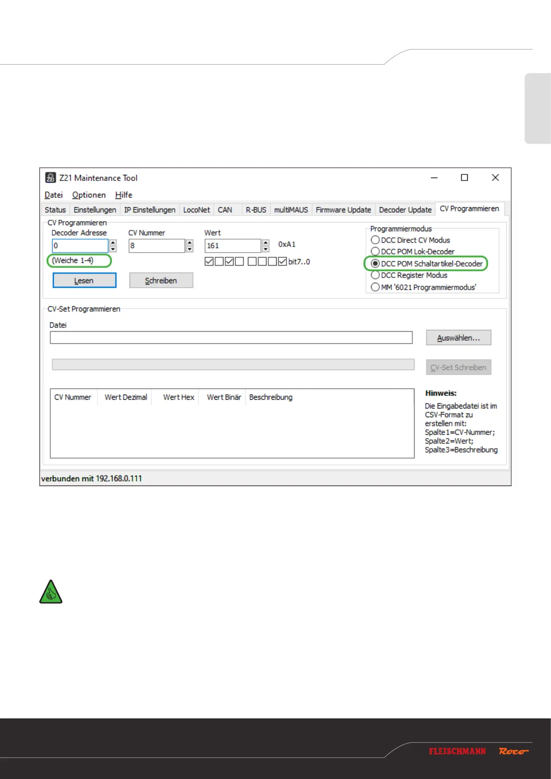This screenshot has height=779, width=551.
Task: Minimize the Z21 Maintenance Tool window
Action: coord(434,178)
